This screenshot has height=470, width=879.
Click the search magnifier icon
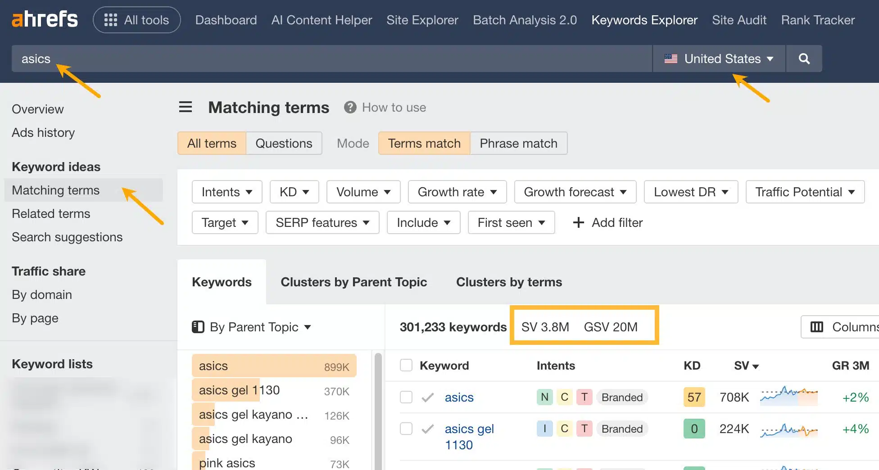point(804,59)
